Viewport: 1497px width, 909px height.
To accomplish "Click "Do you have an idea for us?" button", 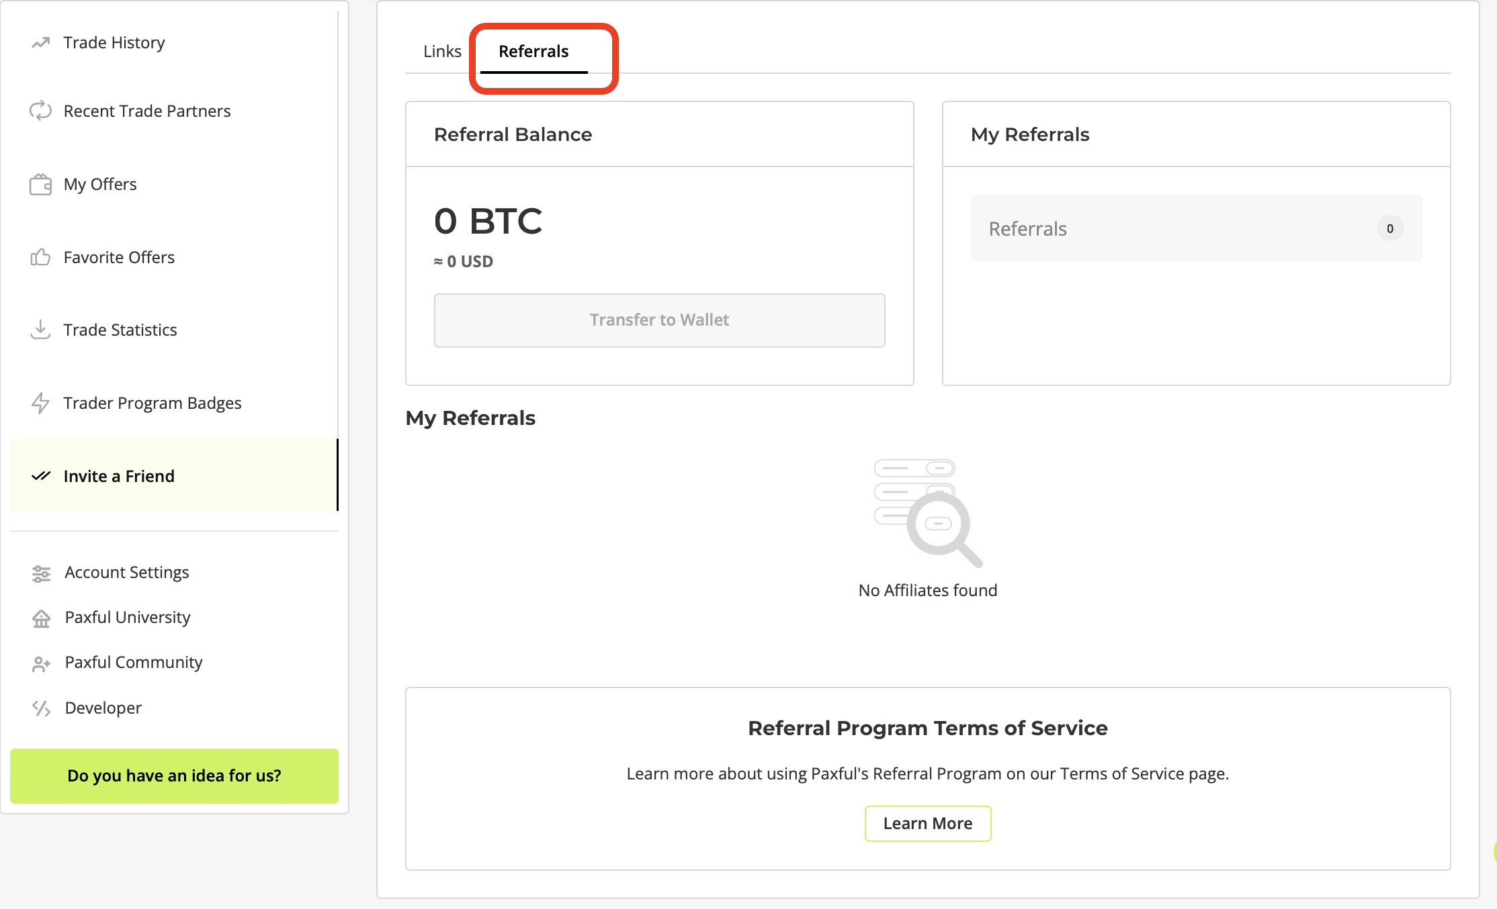I will click(174, 776).
